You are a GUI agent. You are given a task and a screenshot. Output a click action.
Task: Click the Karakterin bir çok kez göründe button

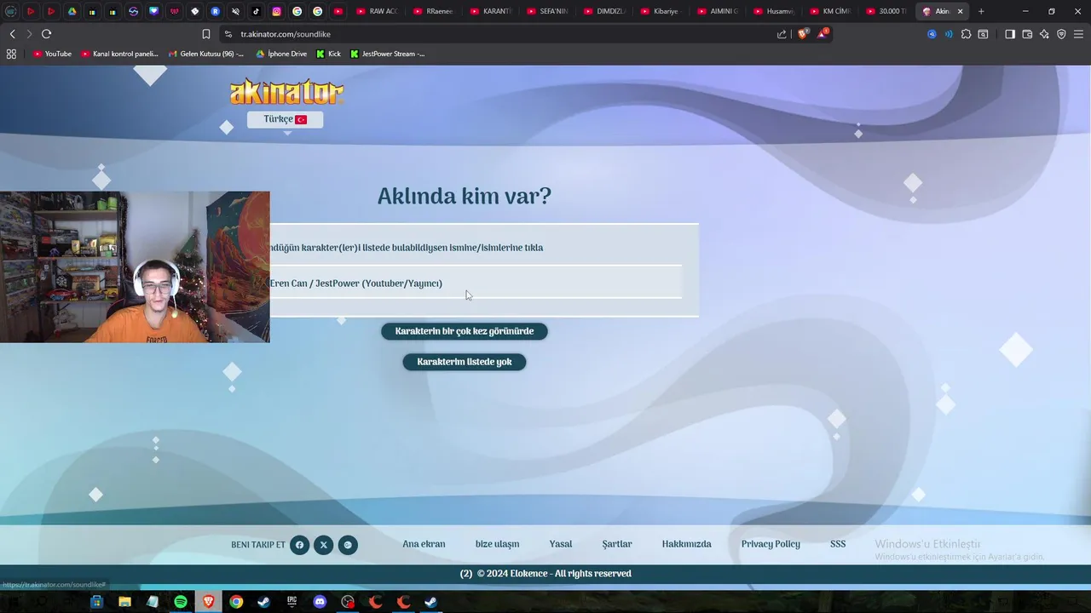click(x=465, y=331)
